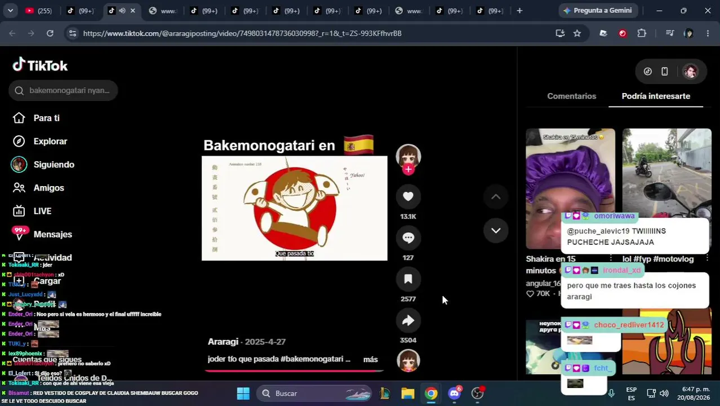Viewport: 720px width, 406px height.
Task: Open the video comments bubble icon
Action: click(x=408, y=238)
